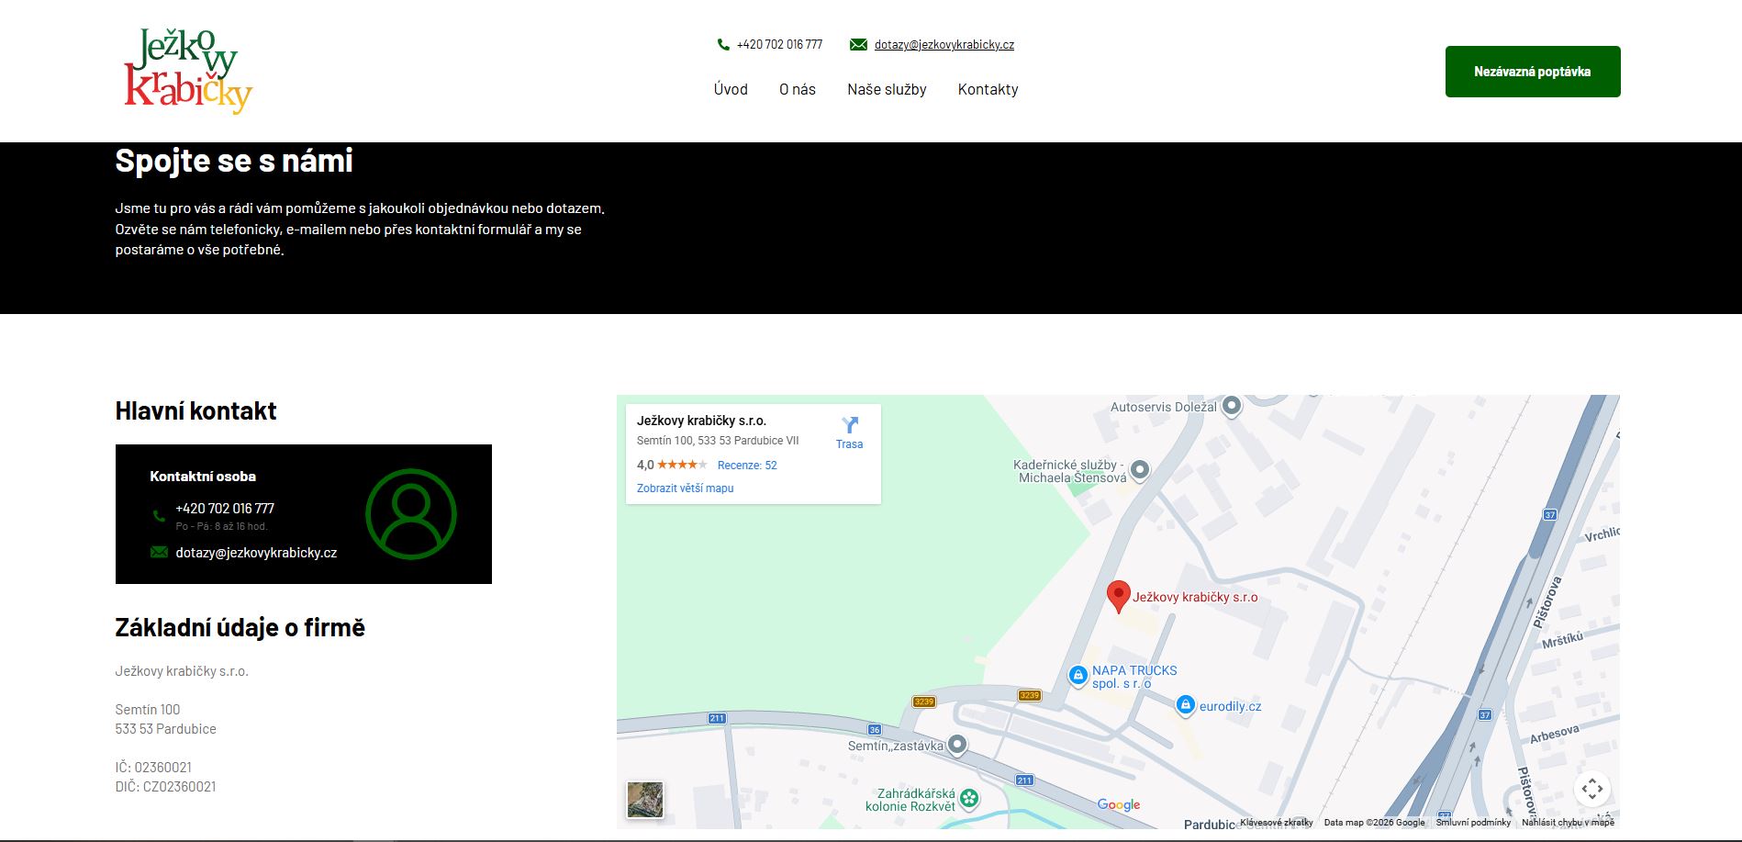This screenshot has height=842, width=1742.
Task: Click the Autoservis Doležal map marker
Action: tap(1232, 405)
